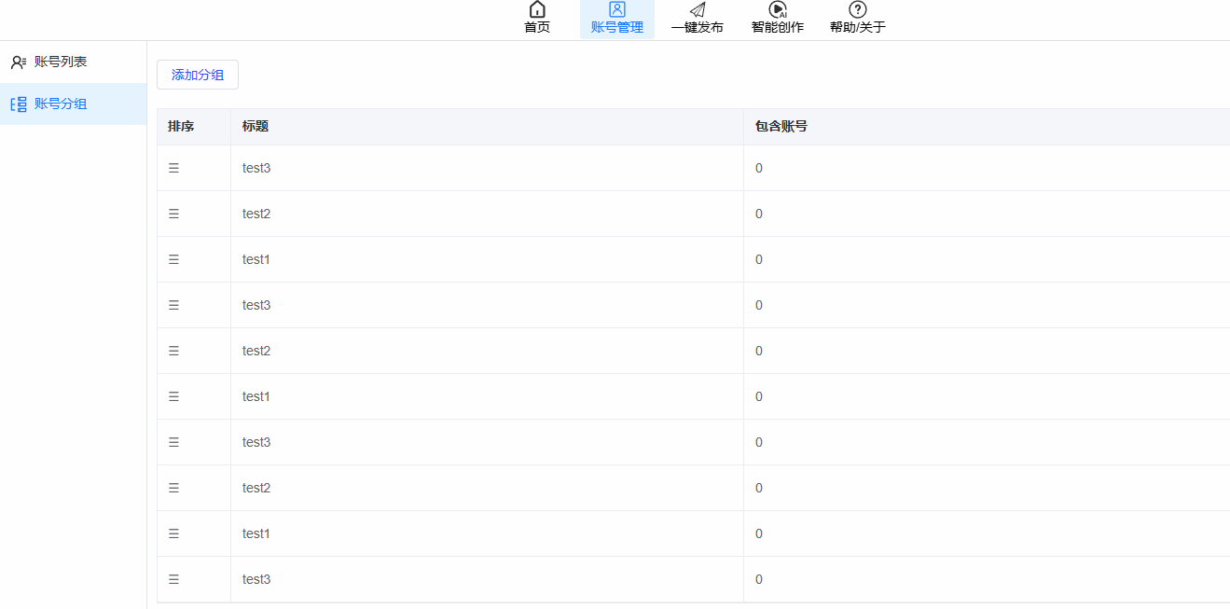Select the 账号列表 sidebar icon

point(18,62)
